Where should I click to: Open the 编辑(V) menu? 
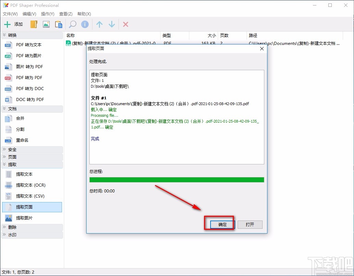pyautogui.click(x=29, y=14)
